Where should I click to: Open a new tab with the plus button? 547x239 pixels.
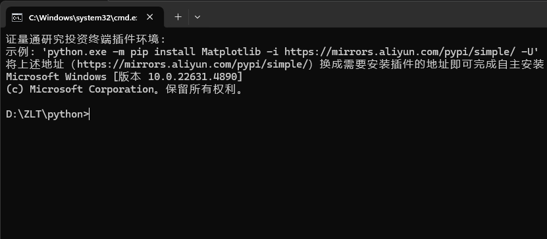click(x=178, y=17)
